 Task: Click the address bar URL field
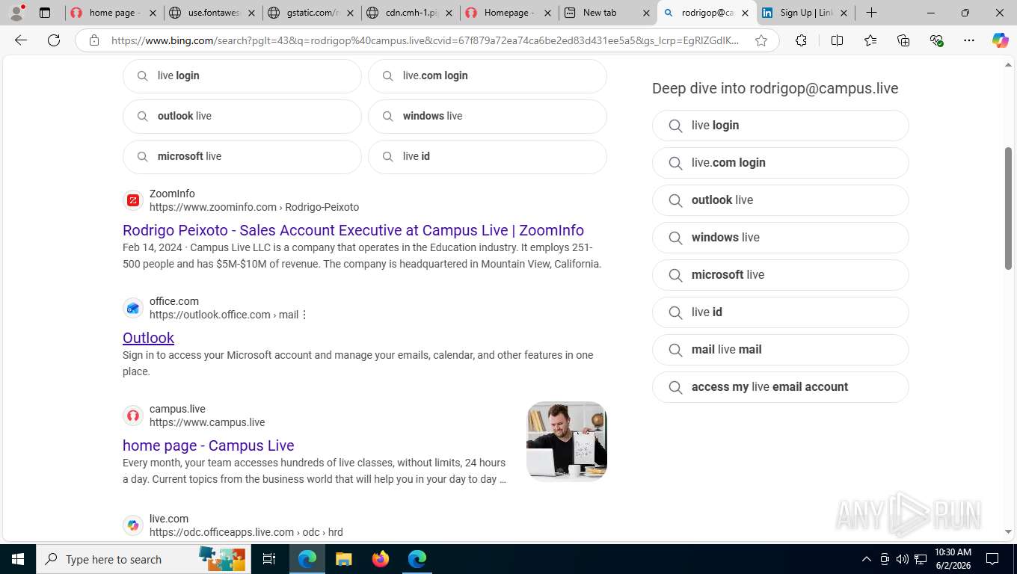tap(426, 40)
